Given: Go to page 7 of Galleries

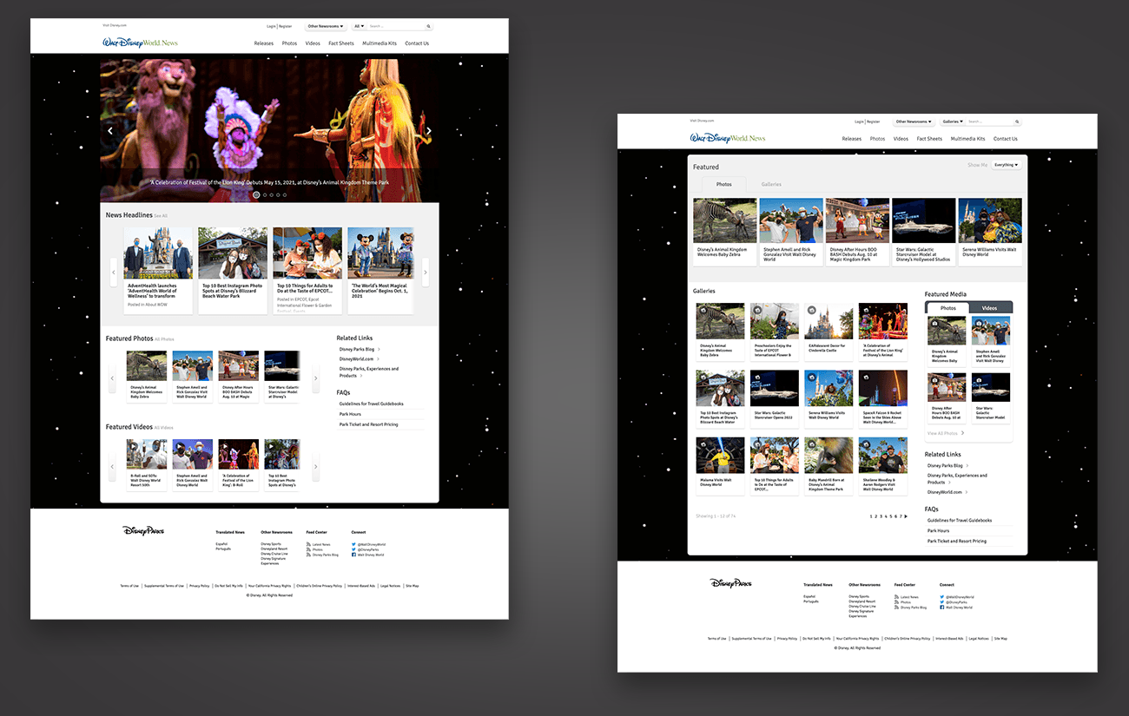Looking at the screenshot, I should tap(901, 516).
